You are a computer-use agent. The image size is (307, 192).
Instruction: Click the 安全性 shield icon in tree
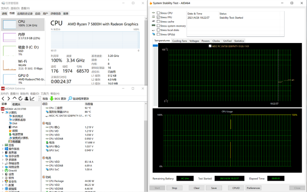[x=6, y=182]
